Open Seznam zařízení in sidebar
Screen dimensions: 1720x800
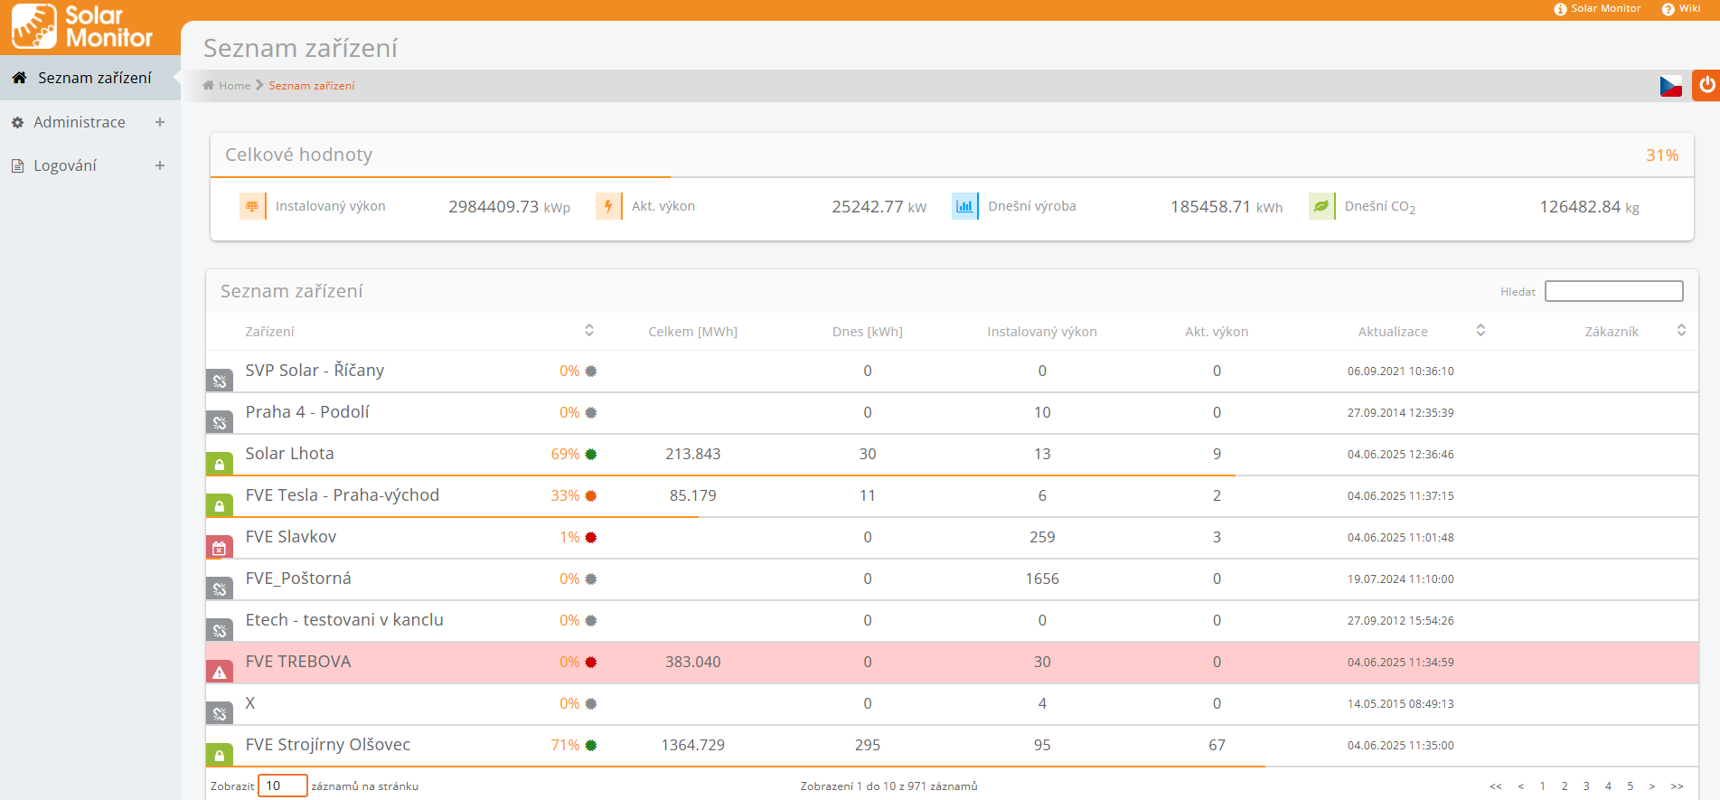[x=94, y=78]
